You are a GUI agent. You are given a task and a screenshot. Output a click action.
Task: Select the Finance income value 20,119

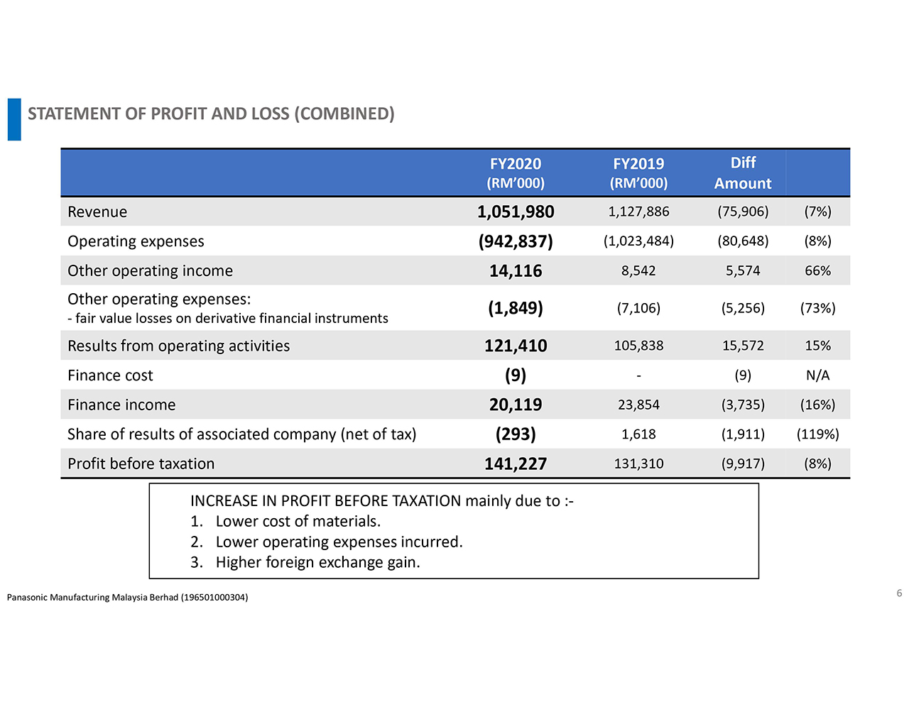[x=516, y=405]
